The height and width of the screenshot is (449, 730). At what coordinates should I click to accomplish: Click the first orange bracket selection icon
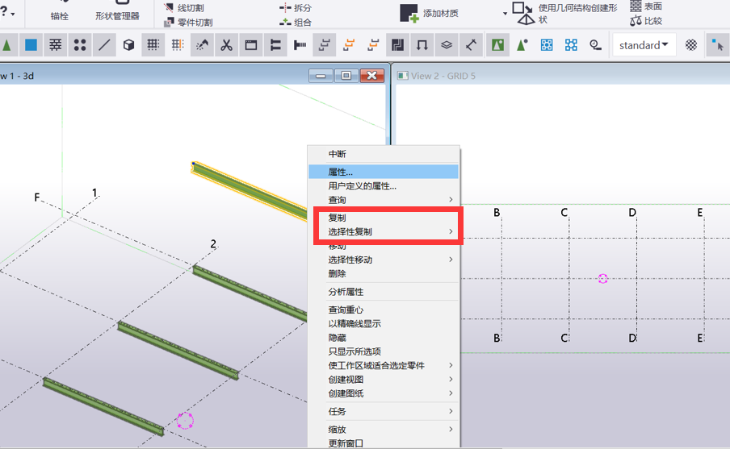coord(349,45)
